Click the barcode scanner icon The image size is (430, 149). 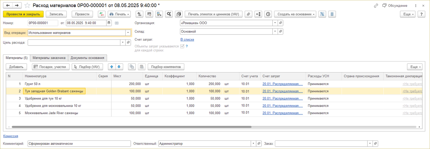tap(149, 14)
